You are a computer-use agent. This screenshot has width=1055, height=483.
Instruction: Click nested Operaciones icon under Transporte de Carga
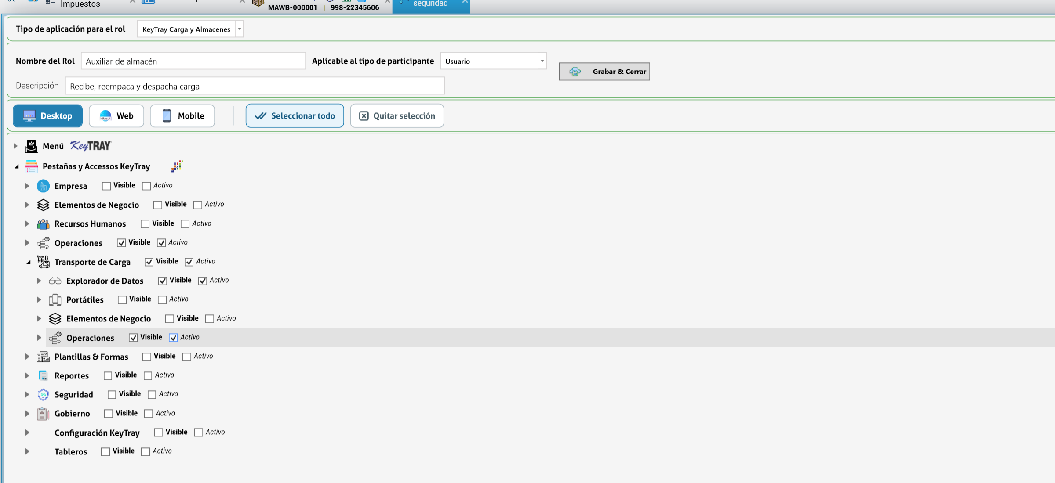click(55, 338)
